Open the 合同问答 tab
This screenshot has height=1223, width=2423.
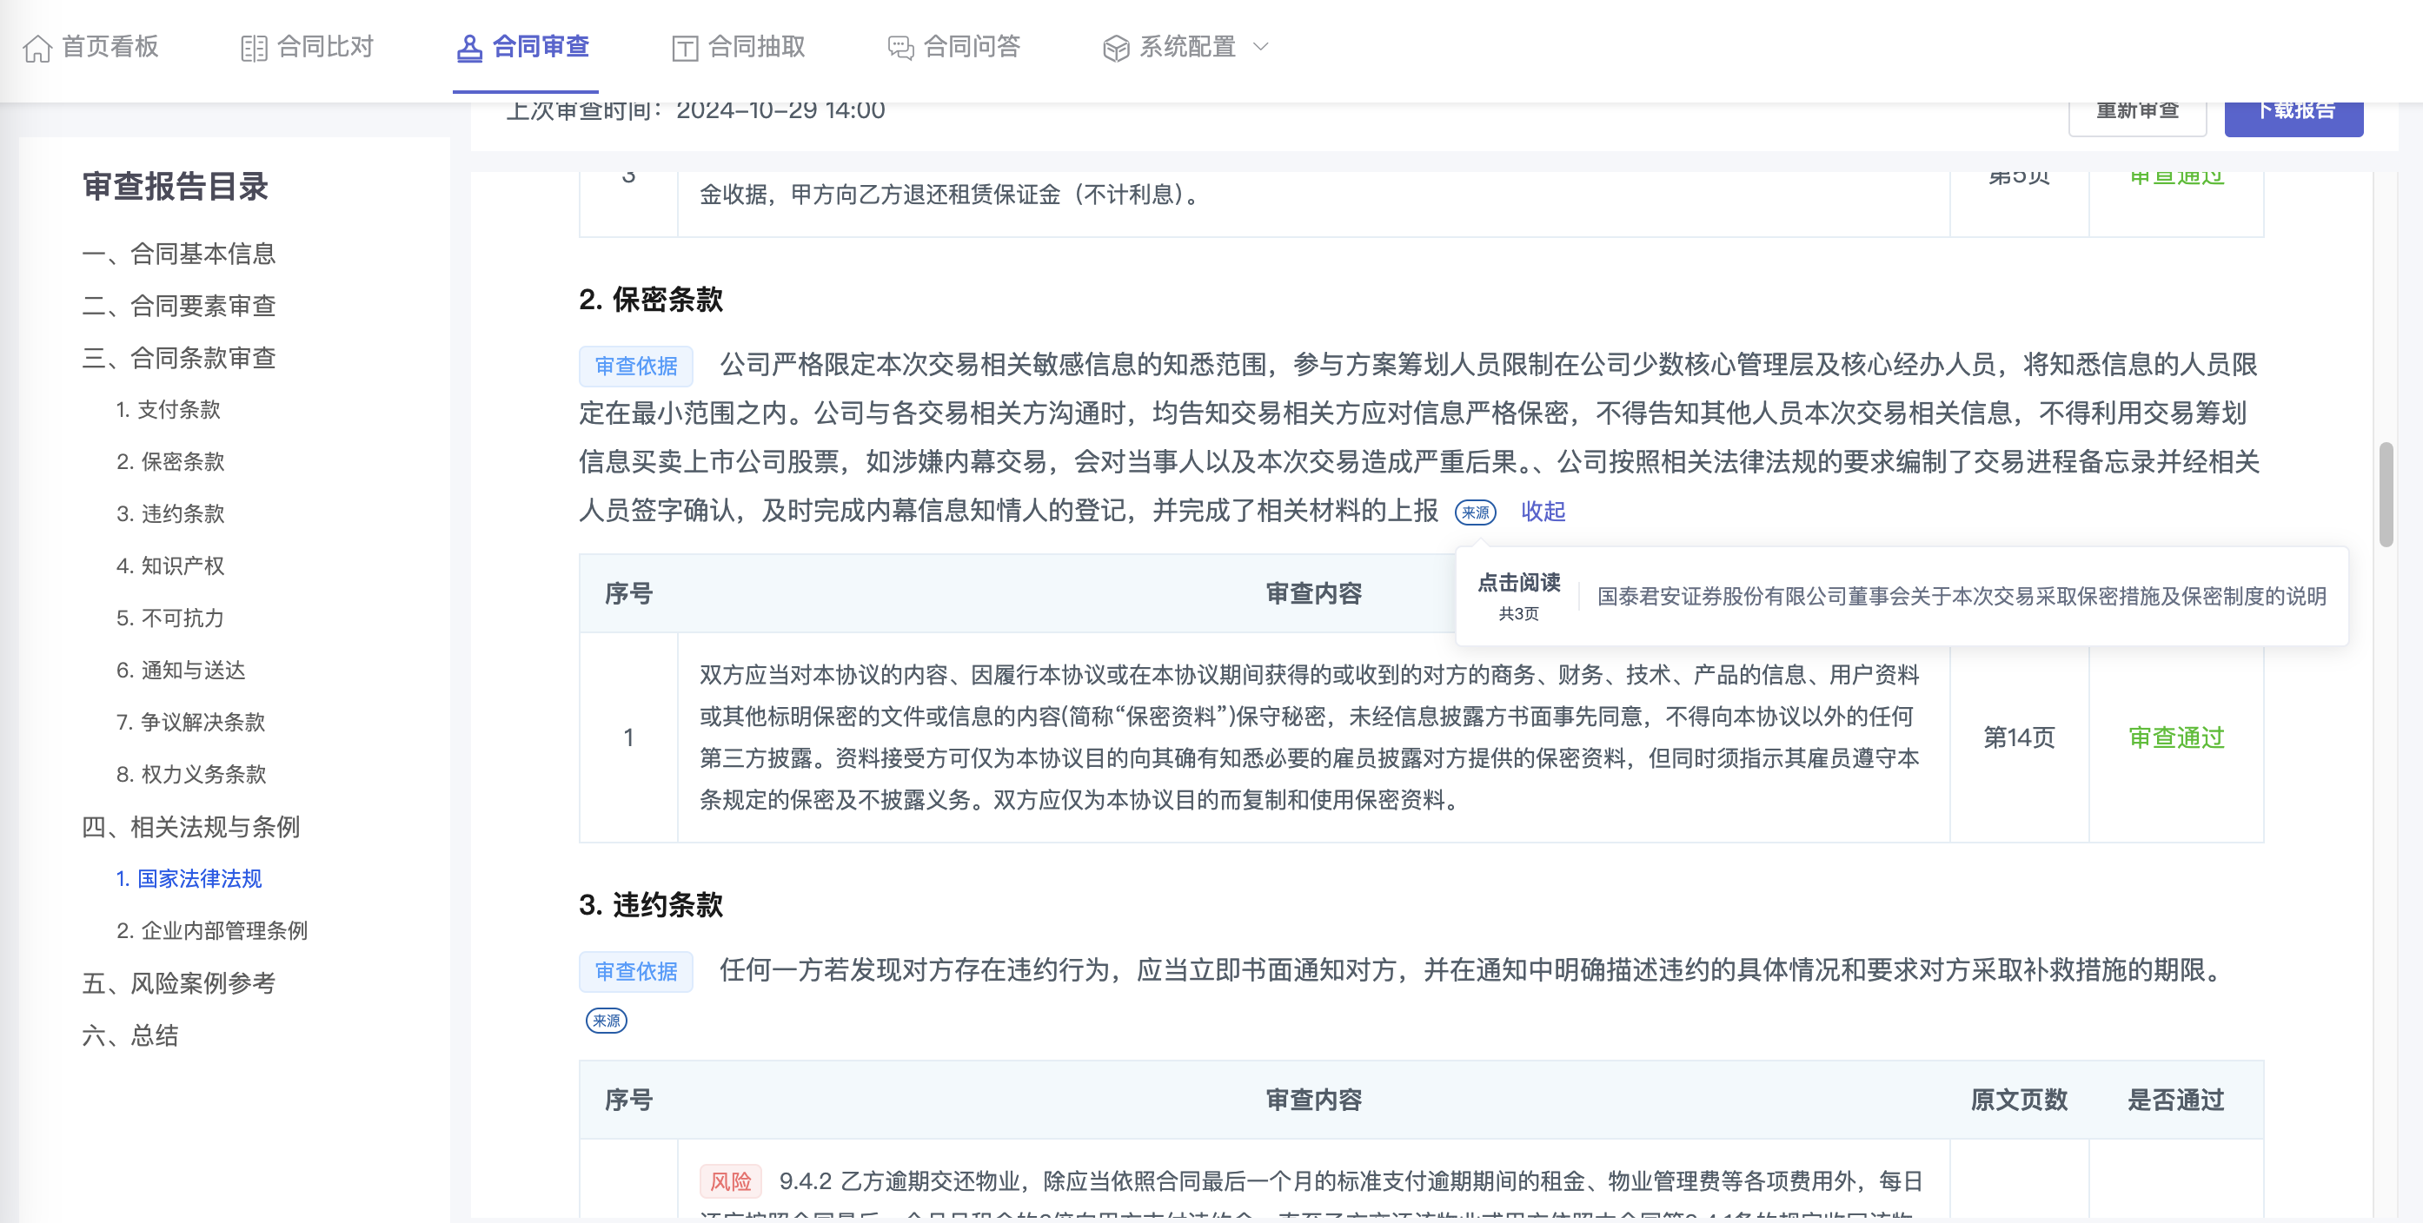(x=971, y=46)
